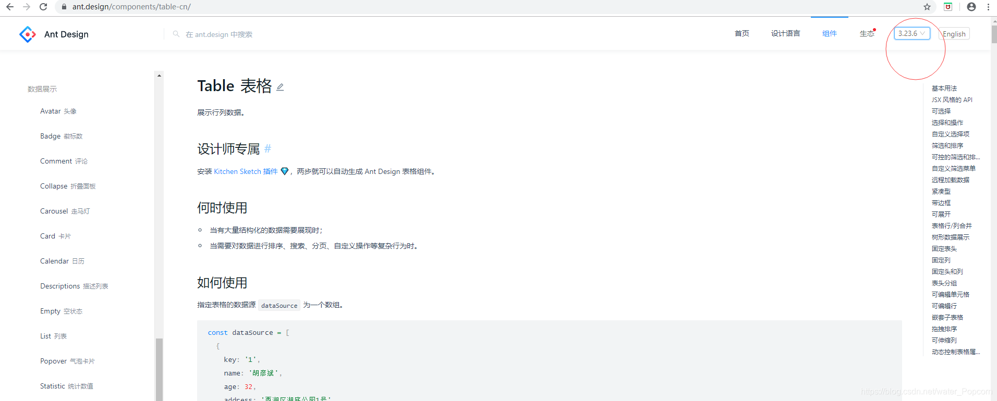Jump to 基本用法 anchor

tap(944, 88)
